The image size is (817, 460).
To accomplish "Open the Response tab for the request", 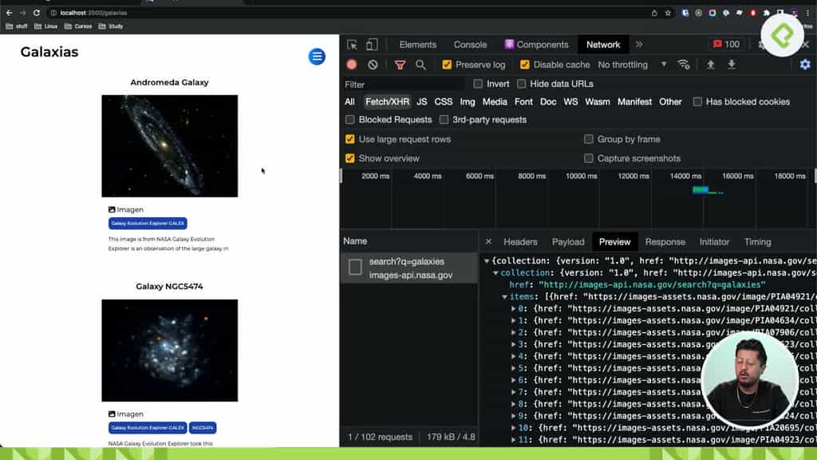I will click(665, 241).
